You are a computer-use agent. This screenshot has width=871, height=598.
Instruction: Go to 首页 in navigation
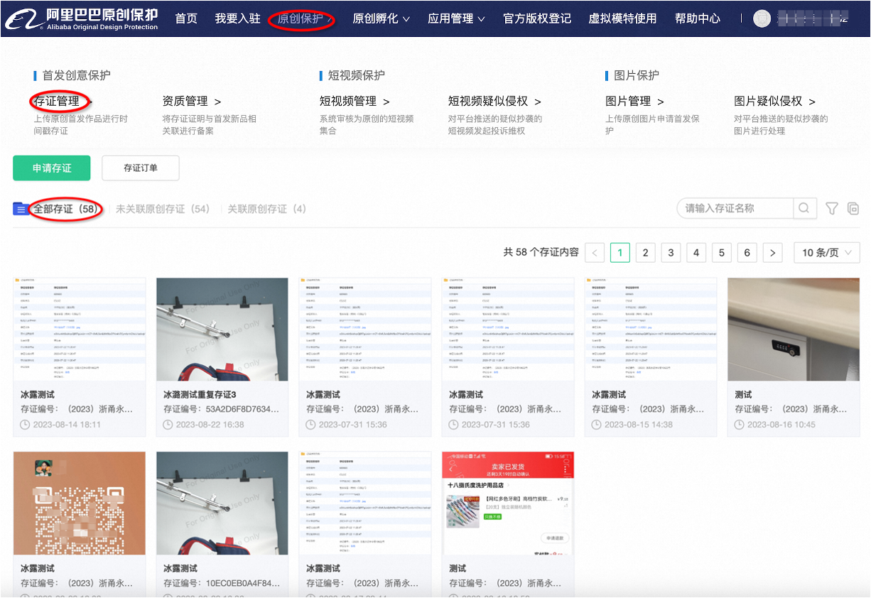pyautogui.click(x=186, y=19)
